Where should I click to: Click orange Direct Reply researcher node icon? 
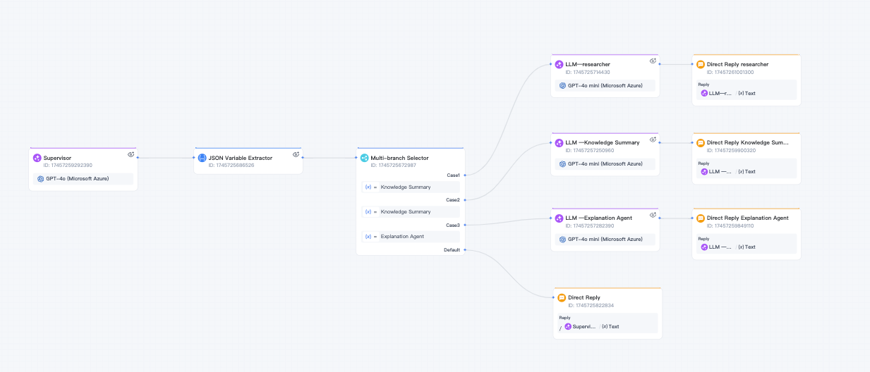tap(701, 64)
